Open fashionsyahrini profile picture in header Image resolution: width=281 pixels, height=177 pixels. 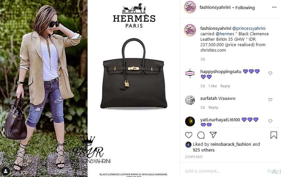point(190,7)
